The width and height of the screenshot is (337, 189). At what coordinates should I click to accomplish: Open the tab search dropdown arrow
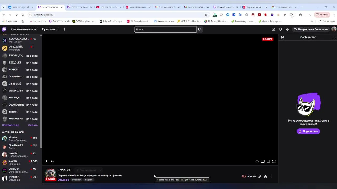pos(3,7)
